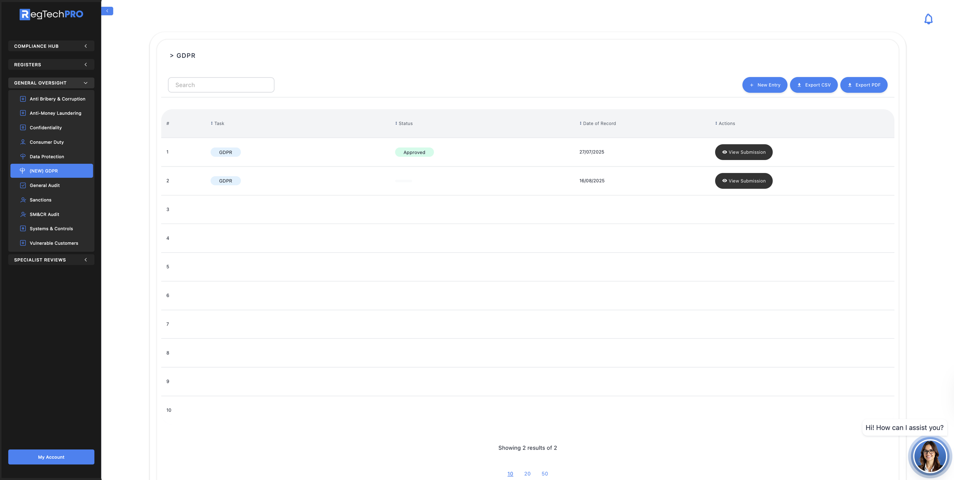Expand the Registers section
Image resolution: width=954 pixels, height=480 pixels.
pos(51,65)
